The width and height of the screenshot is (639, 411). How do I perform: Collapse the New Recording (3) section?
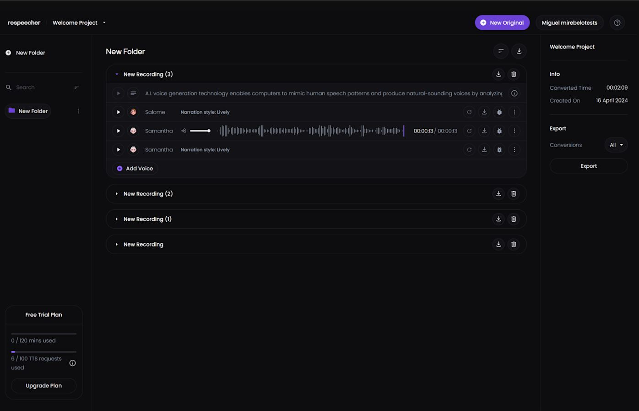pos(117,74)
